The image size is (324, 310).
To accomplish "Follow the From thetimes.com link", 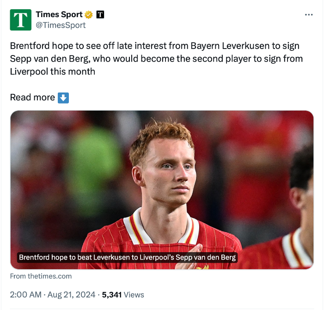I will coord(41,276).
